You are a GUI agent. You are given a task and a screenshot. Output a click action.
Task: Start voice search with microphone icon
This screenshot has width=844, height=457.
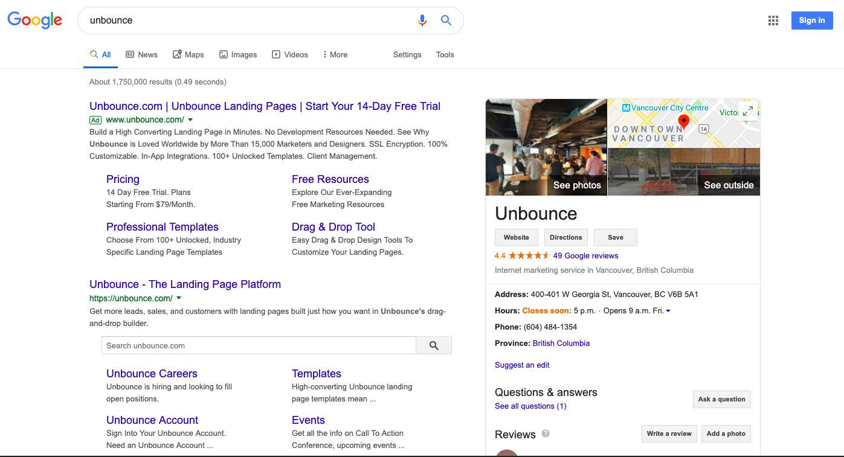422,21
